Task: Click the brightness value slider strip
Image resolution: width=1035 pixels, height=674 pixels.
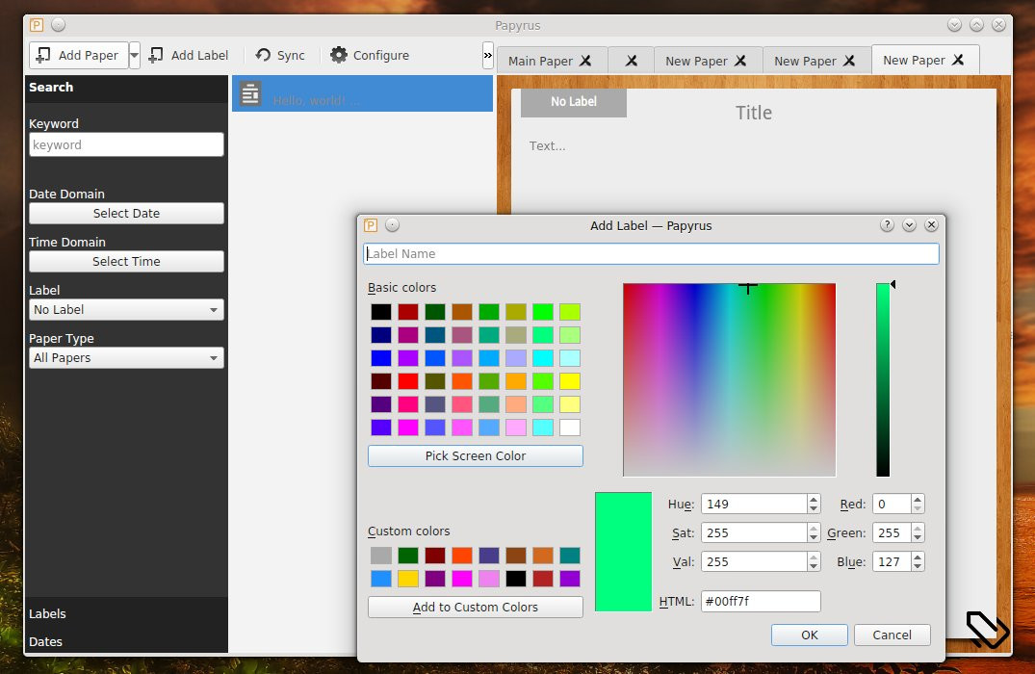Action: point(883,379)
